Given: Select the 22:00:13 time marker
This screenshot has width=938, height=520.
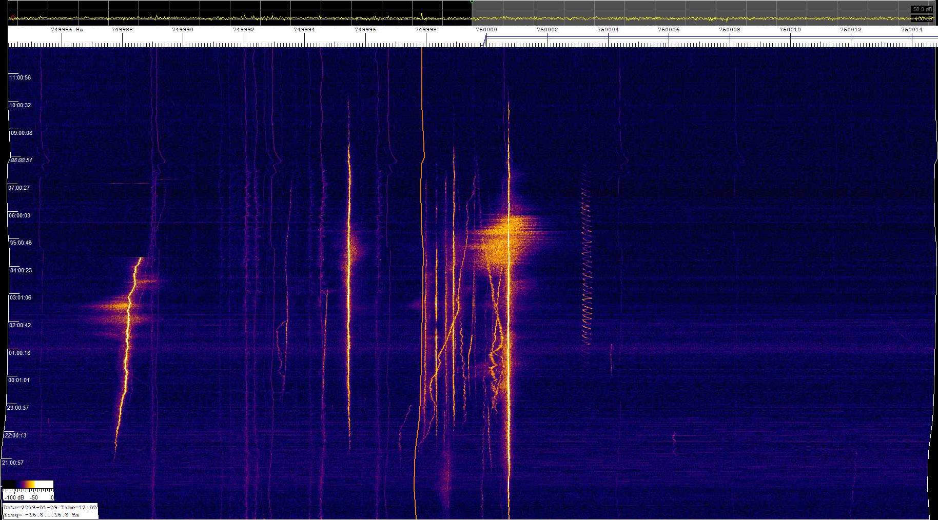Looking at the screenshot, I should (x=15, y=436).
